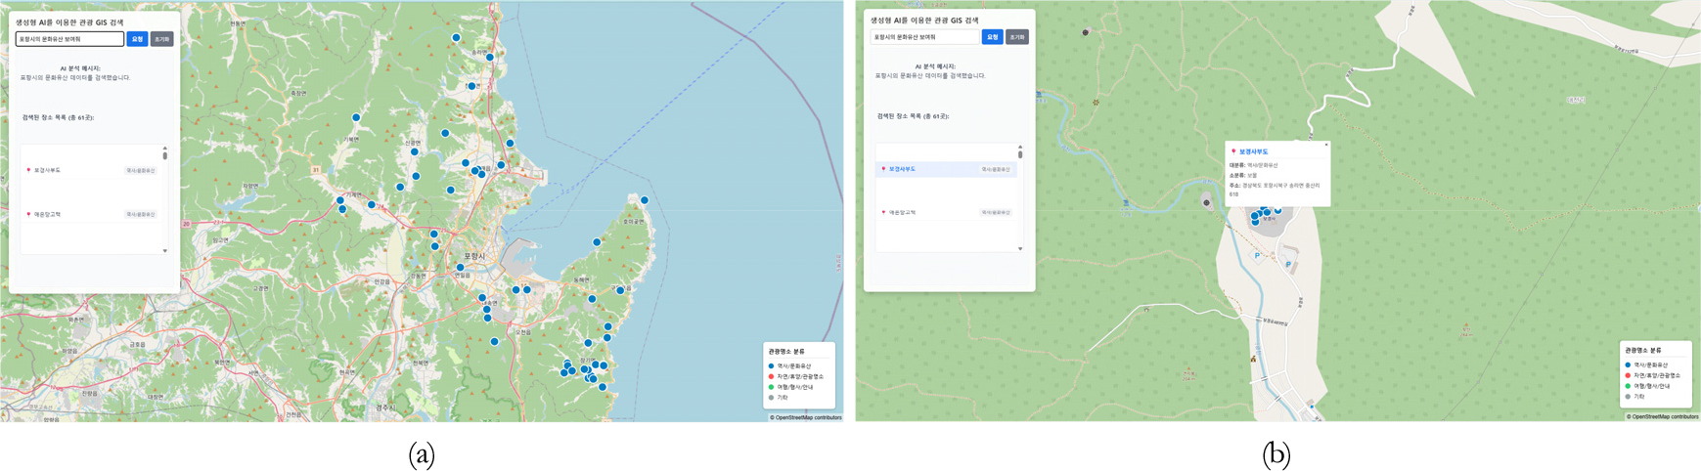Click the category tag on 보경사부도 row, panel (a)
Image resolution: width=1701 pixels, height=471 pixels.
(x=141, y=170)
